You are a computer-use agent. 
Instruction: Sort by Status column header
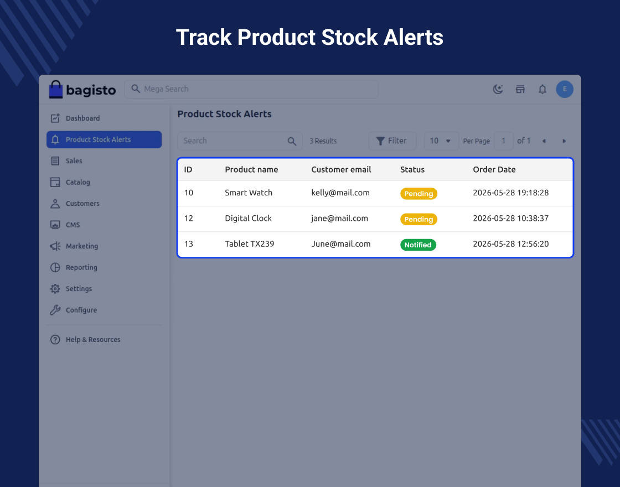tap(412, 169)
